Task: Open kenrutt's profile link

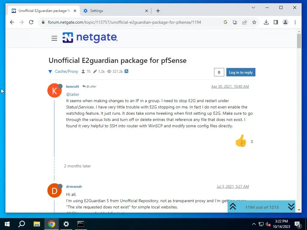Action: (73, 87)
